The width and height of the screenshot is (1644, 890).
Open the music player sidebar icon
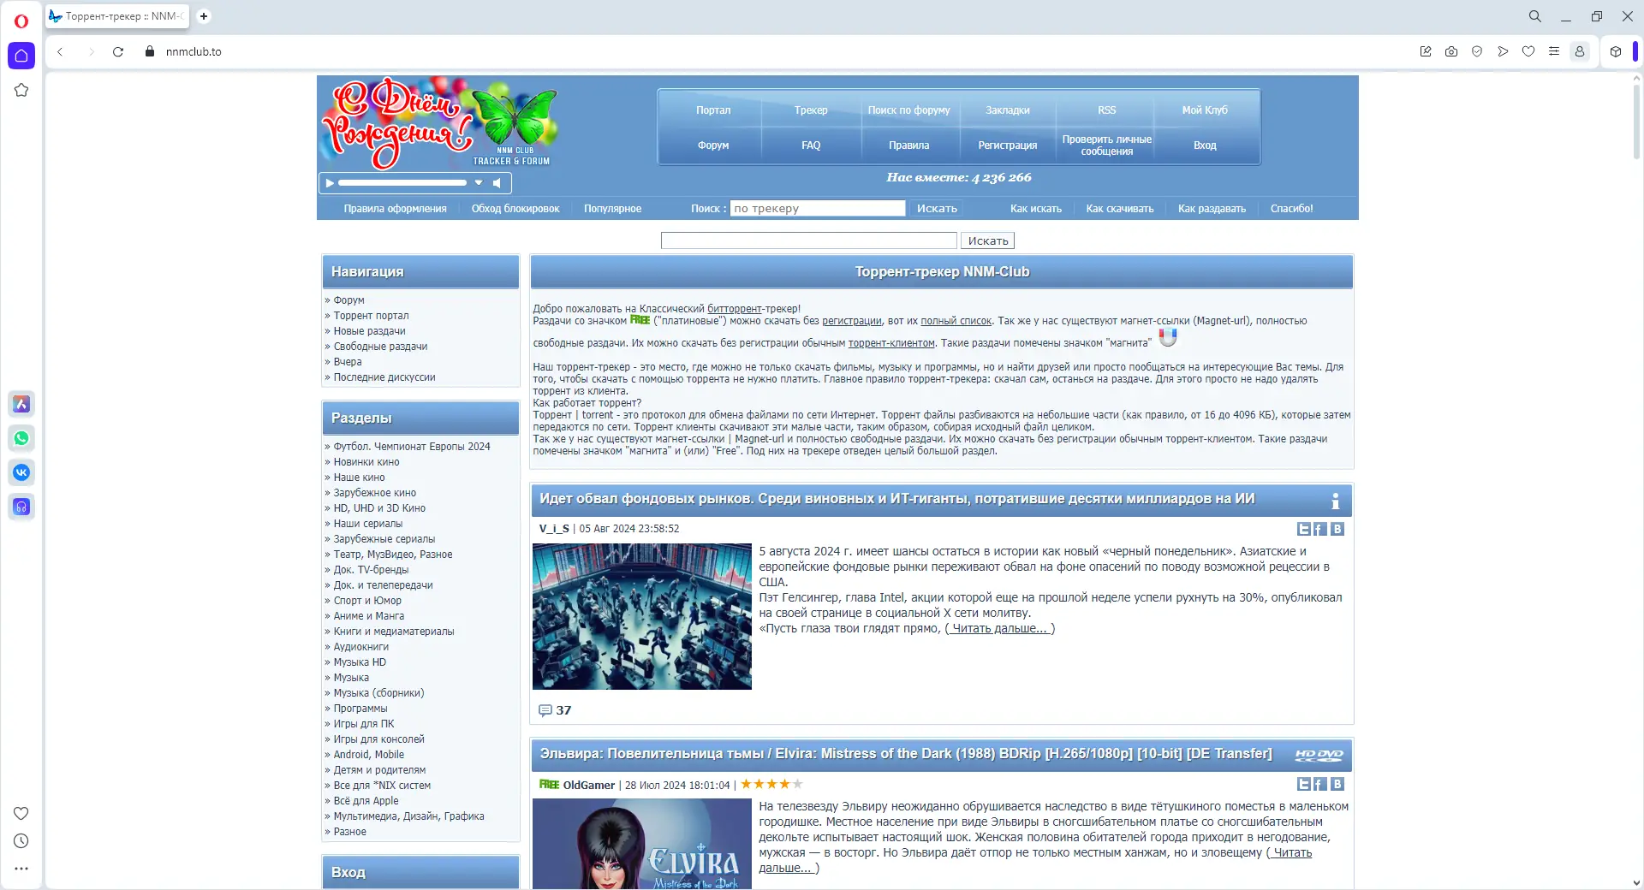point(21,507)
